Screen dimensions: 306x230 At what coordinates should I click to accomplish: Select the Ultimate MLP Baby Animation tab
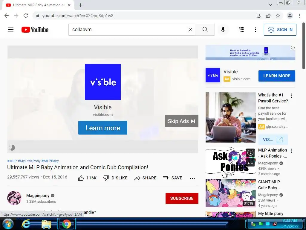point(39,5)
